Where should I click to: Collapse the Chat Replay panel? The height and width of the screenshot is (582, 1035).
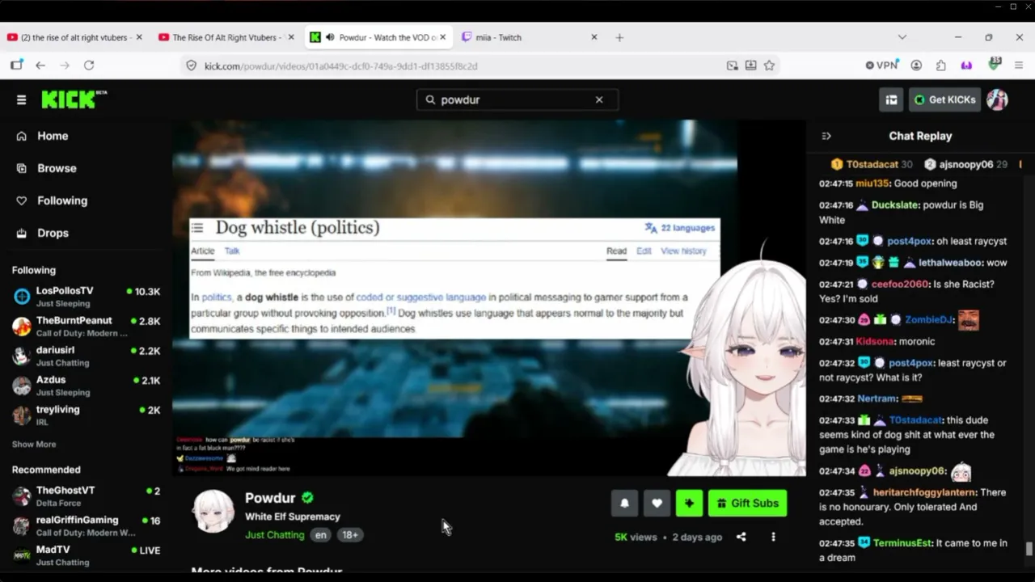[826, 136]
